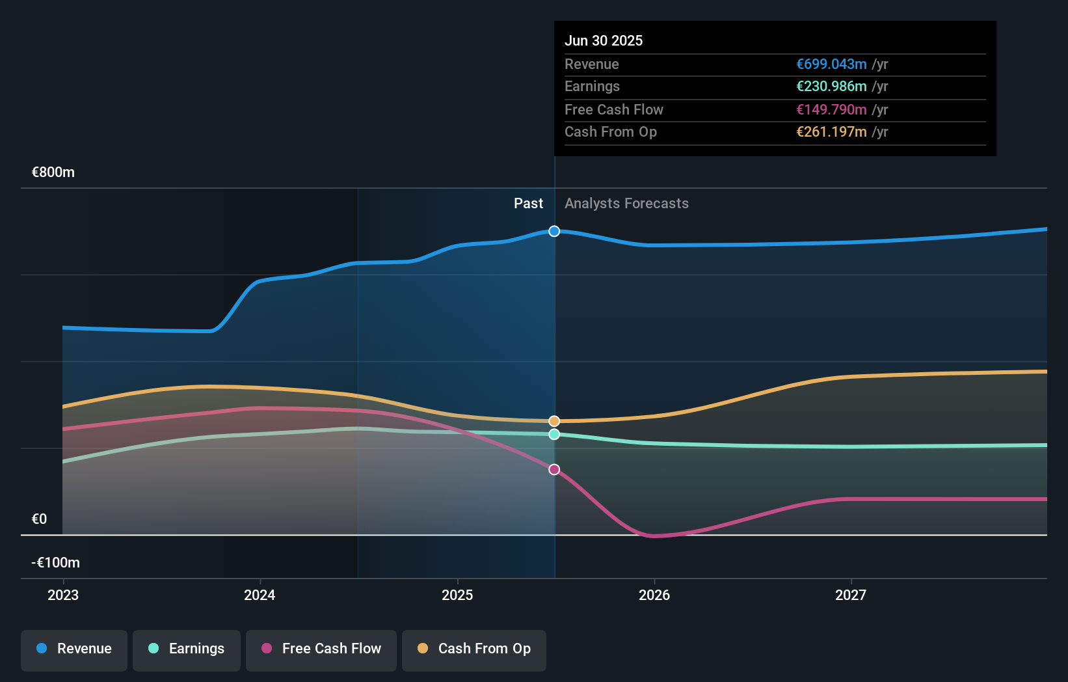Select the Earnings marker at the forecast boundary

554,435
